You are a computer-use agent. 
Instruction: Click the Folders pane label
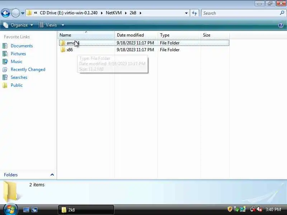click(11, 175)
